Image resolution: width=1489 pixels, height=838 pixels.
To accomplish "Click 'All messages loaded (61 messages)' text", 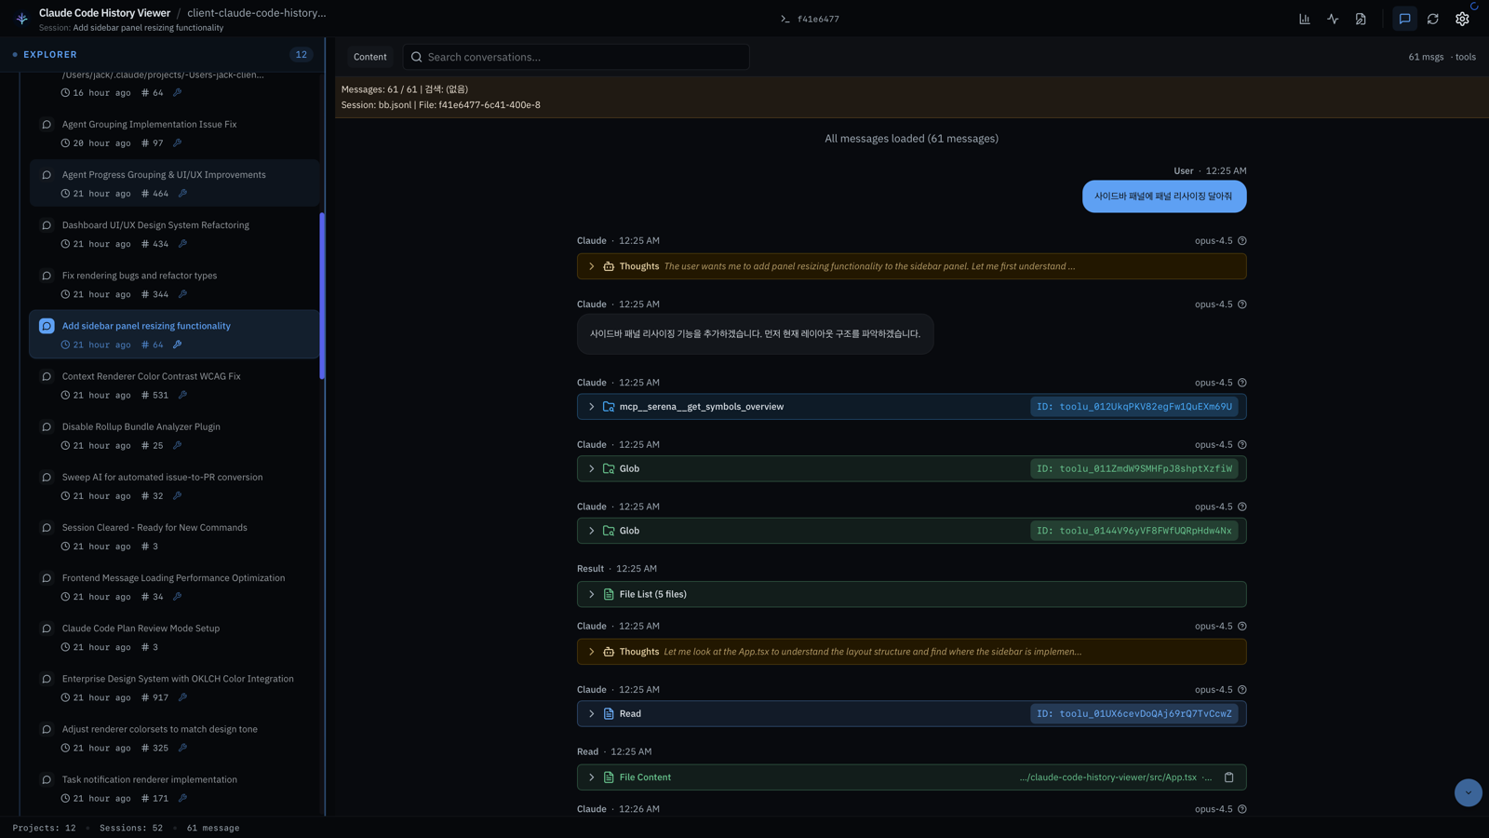I will 912,139.
